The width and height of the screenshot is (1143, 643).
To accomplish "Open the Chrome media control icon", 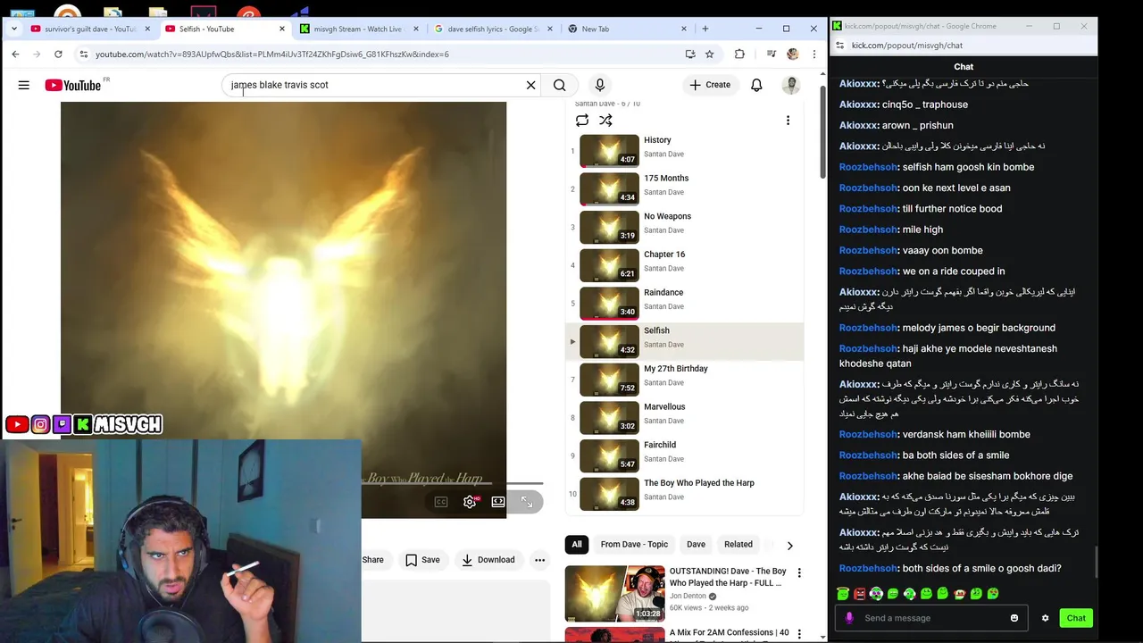I will [771, 54].
